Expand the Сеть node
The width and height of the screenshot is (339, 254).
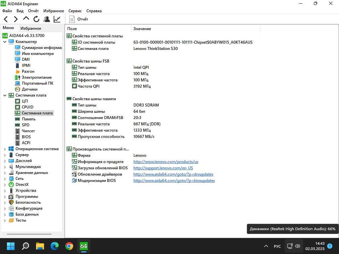pyautogui.click(x=5, y=179)
